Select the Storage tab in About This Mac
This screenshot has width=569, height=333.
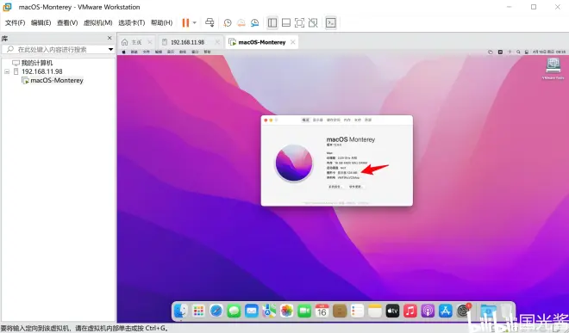[333, 120]
